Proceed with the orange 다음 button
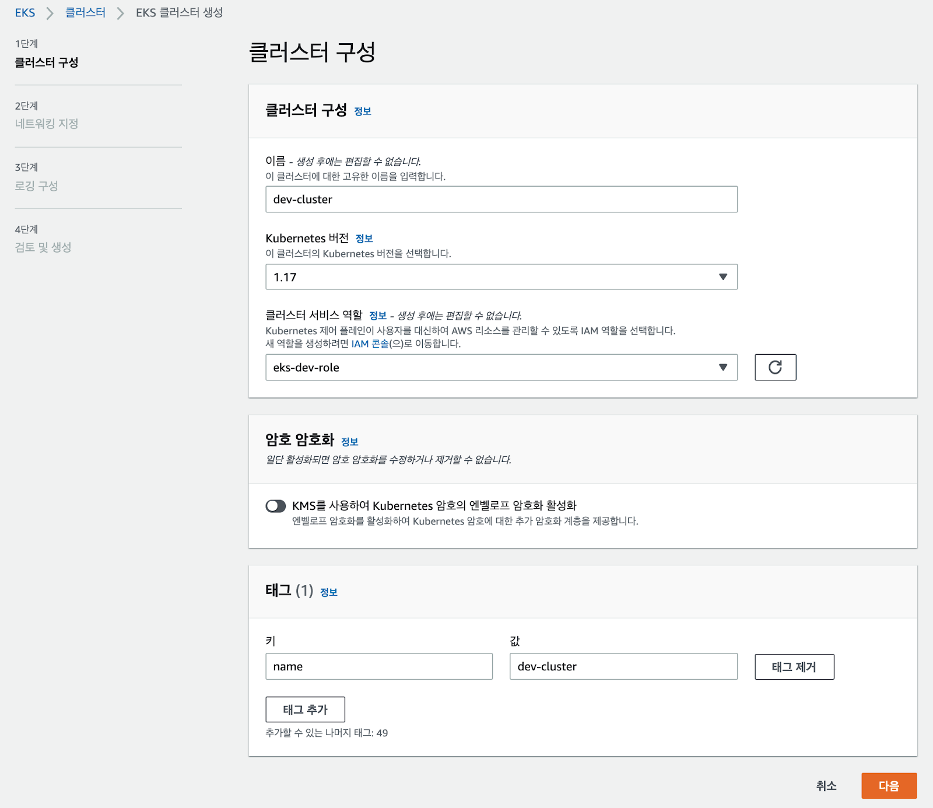The width and height of the screenshot is (933, 808). 889,786
